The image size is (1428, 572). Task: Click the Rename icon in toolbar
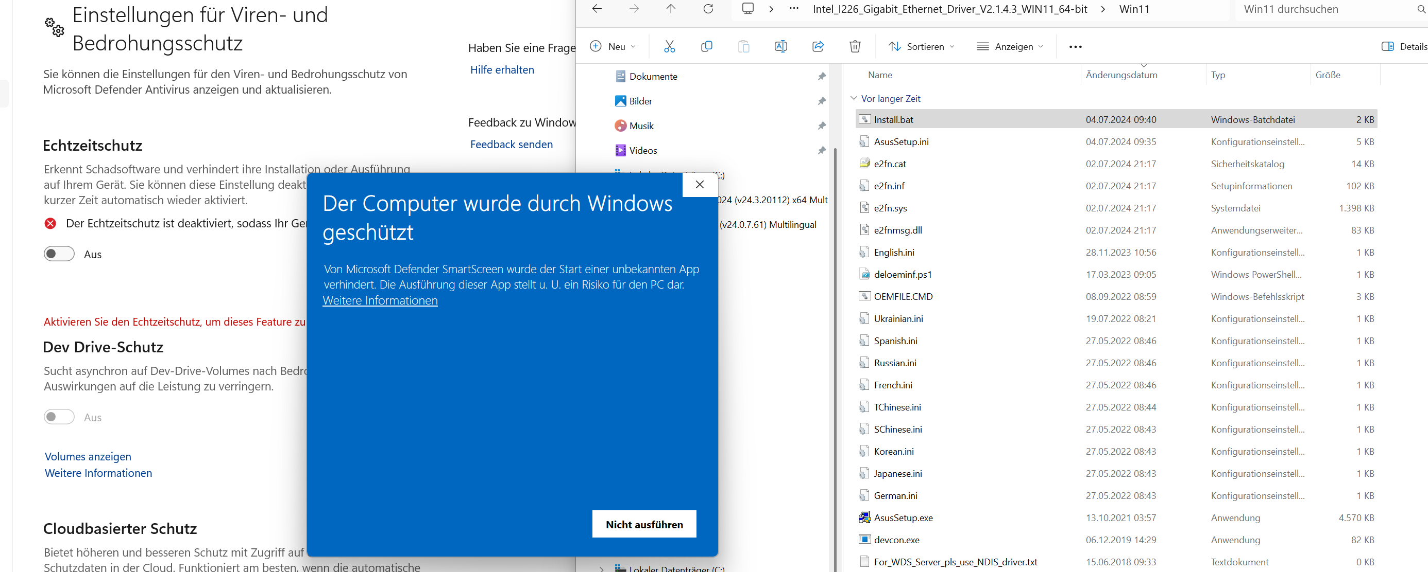[780, 46]
